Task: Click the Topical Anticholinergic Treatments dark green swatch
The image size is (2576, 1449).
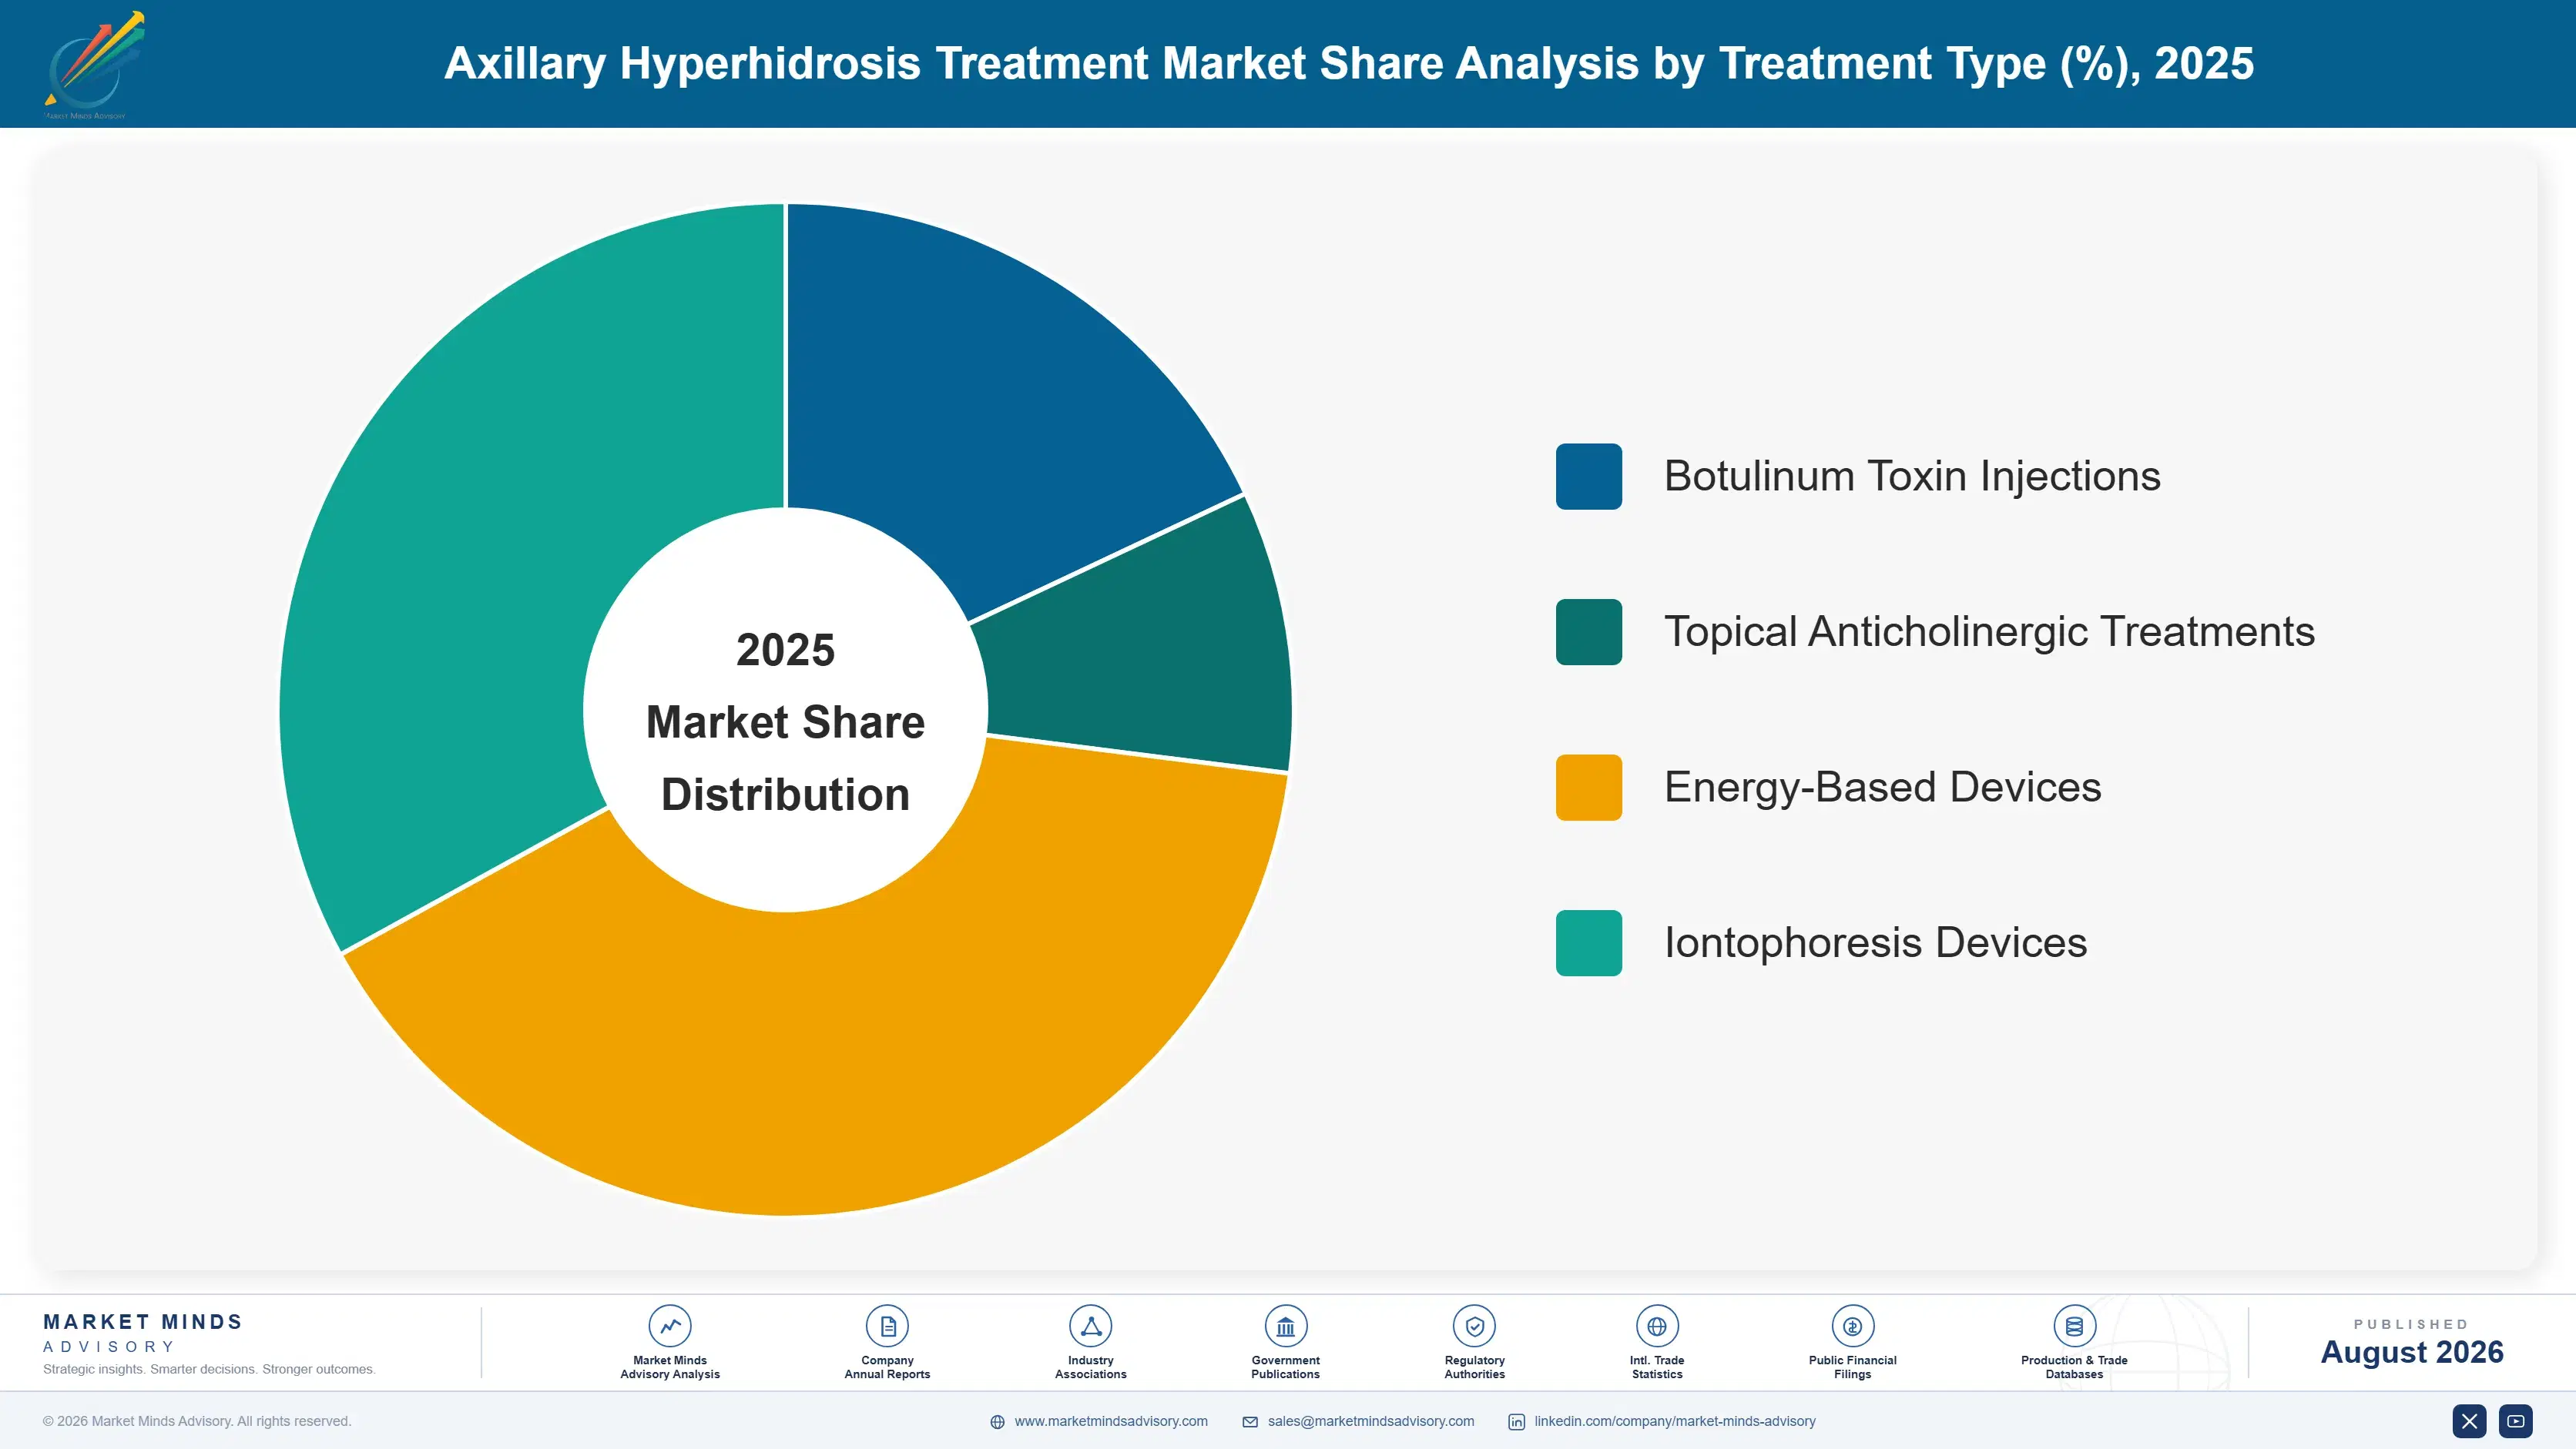Action: [x=1589, y=631]
